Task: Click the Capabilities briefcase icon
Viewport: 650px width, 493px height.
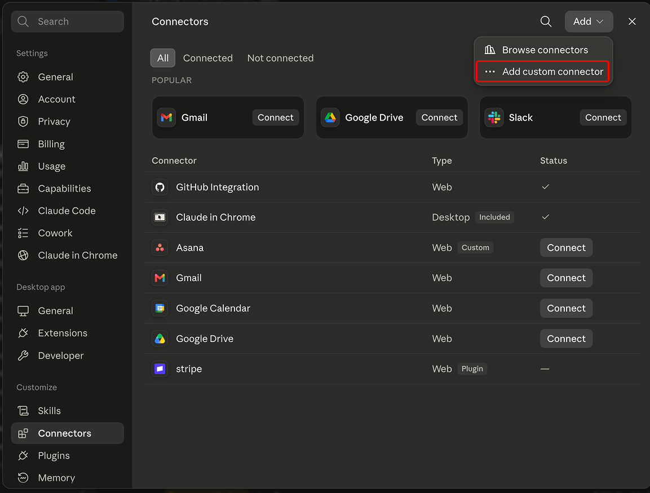Action: pos(23,189)
